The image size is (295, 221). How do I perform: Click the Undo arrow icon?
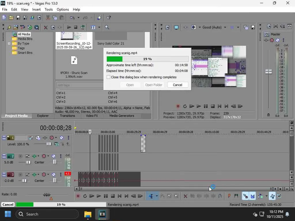(72, 18)
